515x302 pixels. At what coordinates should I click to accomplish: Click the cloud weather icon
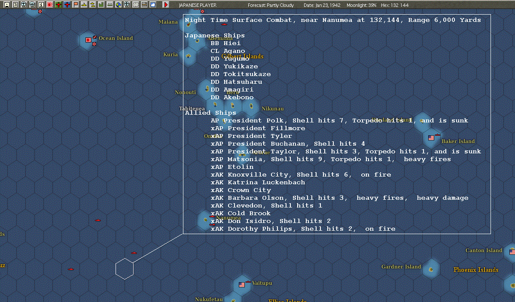(x=153, y=5)
